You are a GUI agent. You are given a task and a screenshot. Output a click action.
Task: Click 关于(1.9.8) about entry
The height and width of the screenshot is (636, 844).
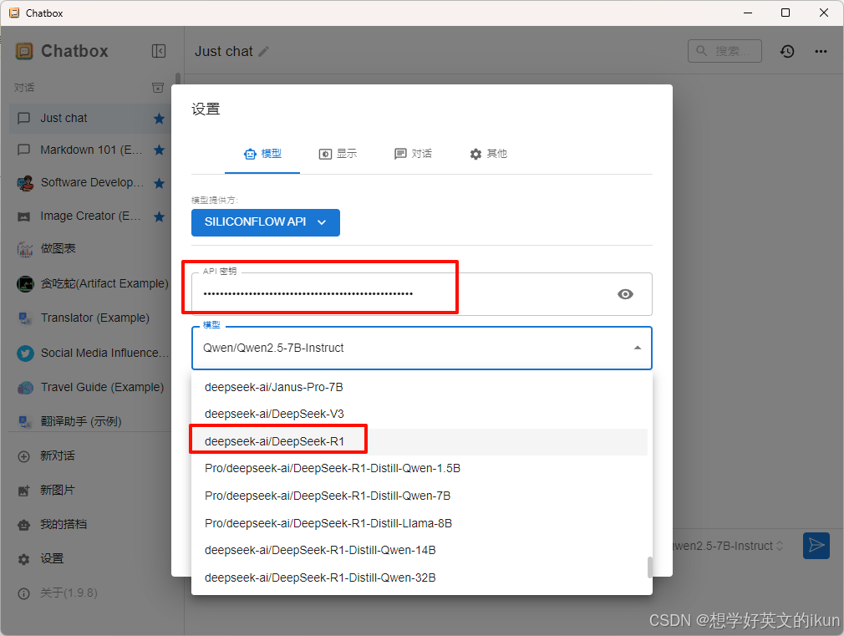[x=90, y=593]
